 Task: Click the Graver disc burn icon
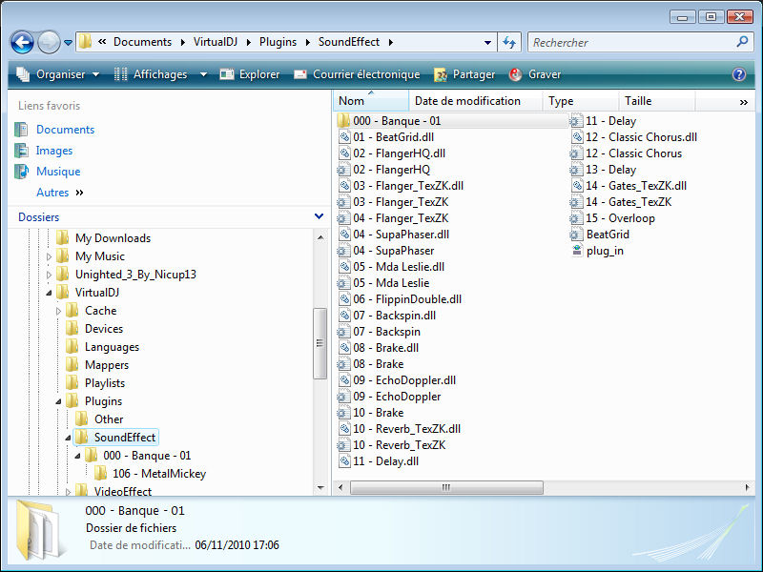(x=516, y=74)
